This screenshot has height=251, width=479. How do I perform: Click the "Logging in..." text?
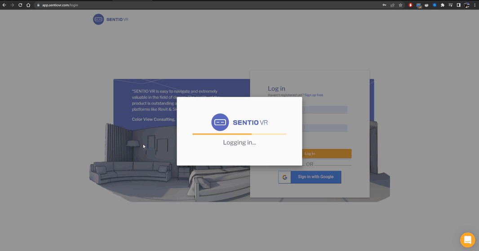tap(239, 142)
